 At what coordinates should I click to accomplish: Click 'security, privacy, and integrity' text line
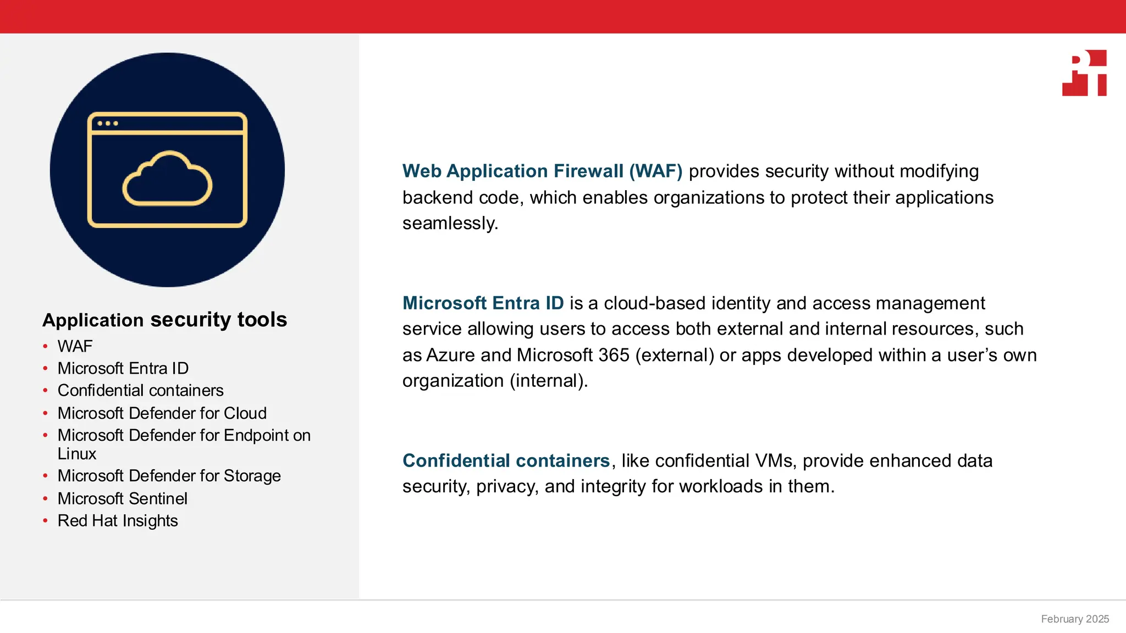click(x=619, y=487)
